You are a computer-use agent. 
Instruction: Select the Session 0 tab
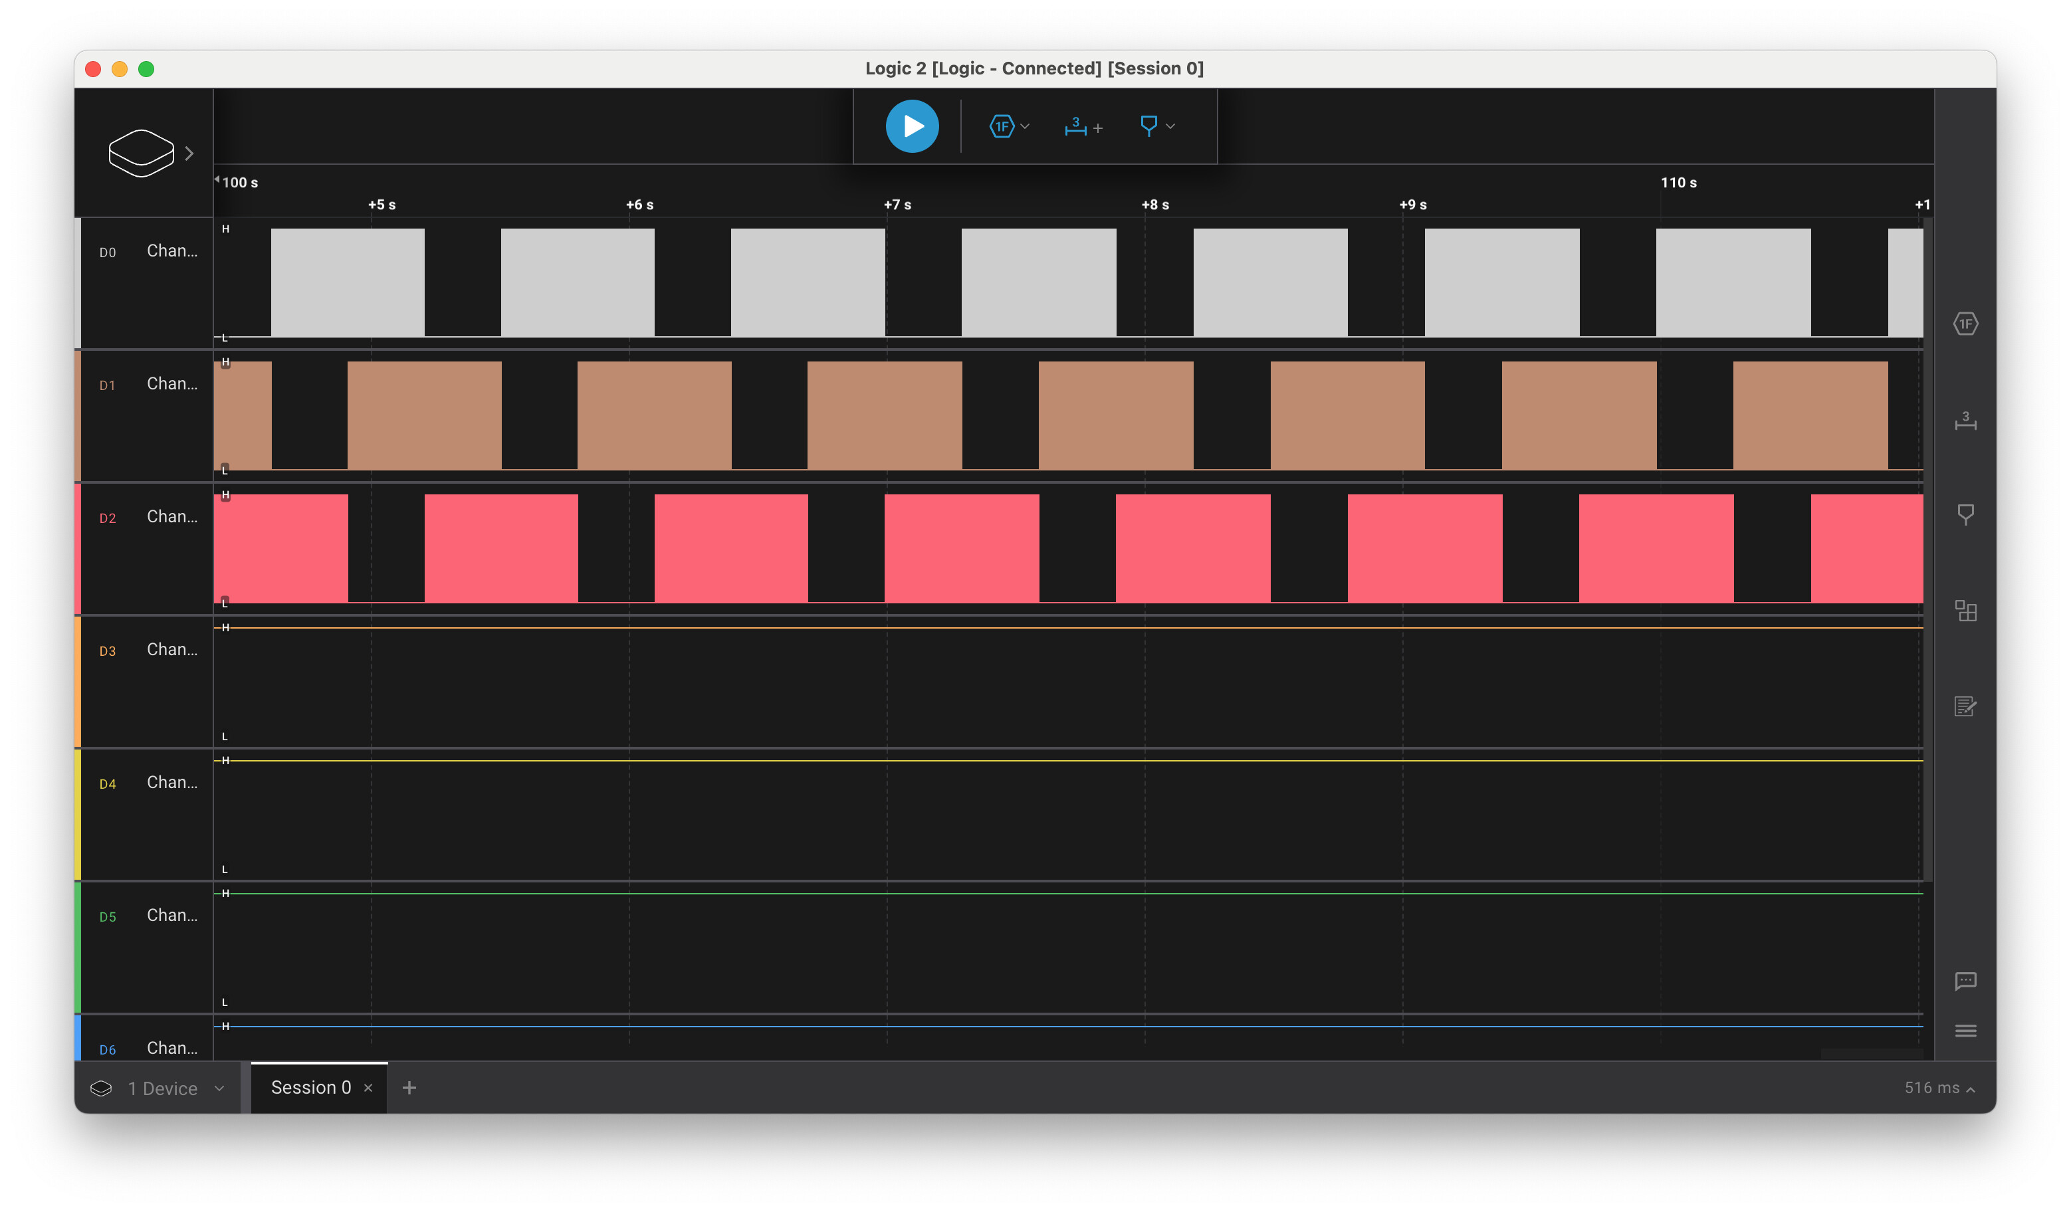[x=310, y=1088]
